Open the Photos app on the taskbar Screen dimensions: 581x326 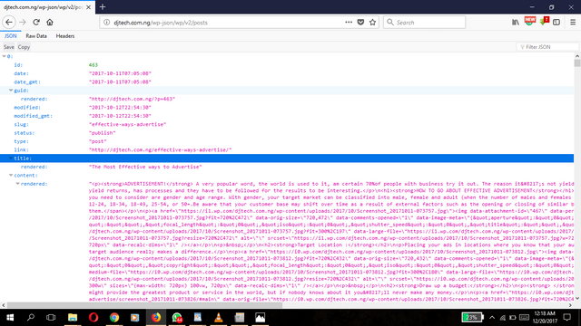point(261,318)
